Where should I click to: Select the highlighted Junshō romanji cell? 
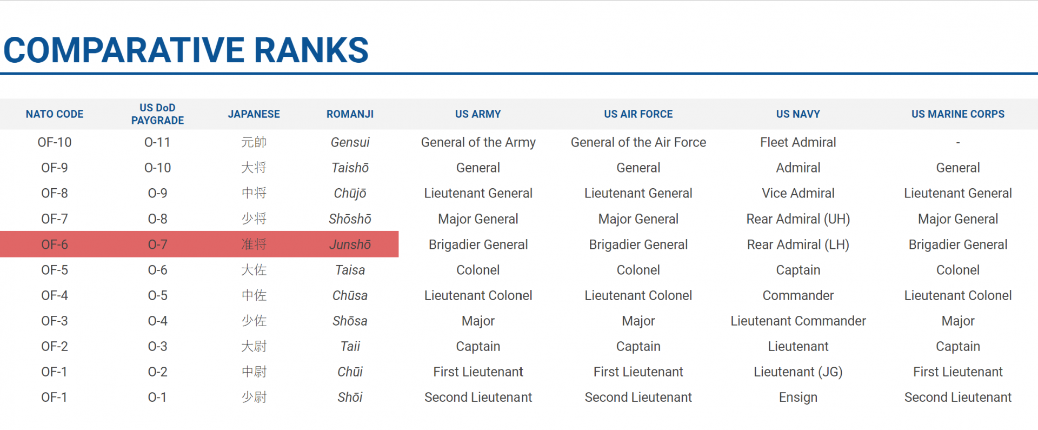tap(350, 244)
